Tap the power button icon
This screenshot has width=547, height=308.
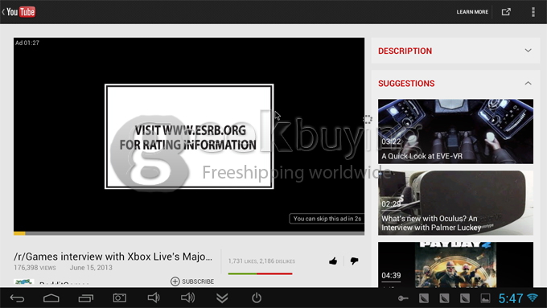coord(257,298)
